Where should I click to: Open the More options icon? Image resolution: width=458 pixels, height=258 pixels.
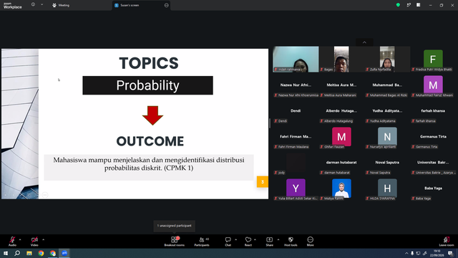click(310, 242)
